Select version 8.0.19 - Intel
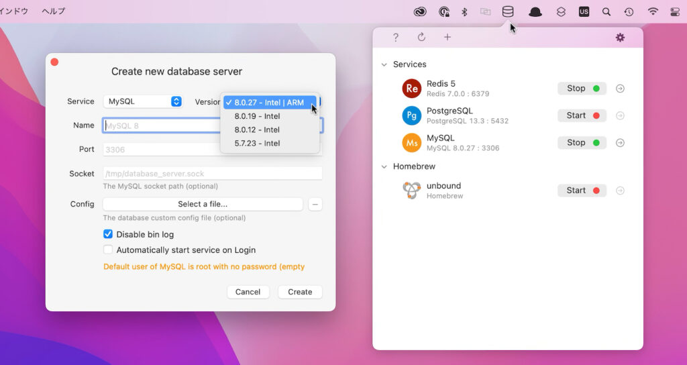Viewport: 687px width, 365px height. (257, 116)
